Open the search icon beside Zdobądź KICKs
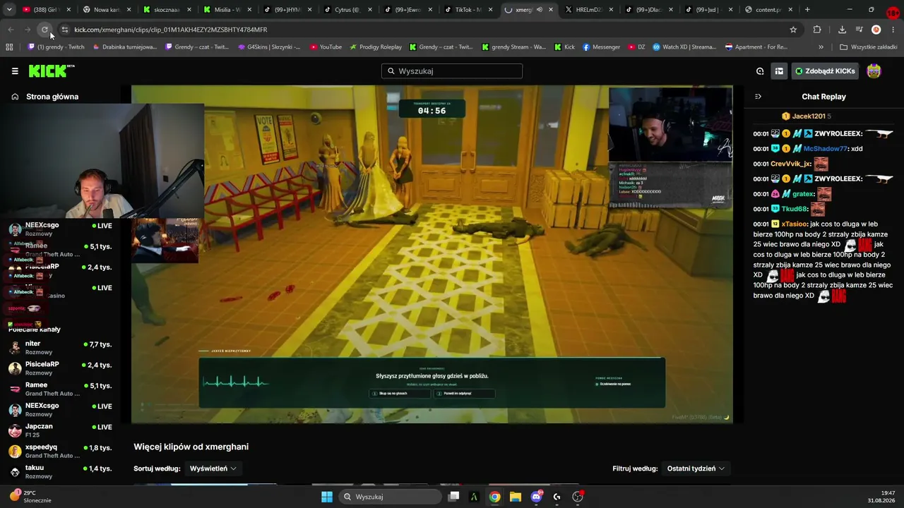This screenshot has width=904, height=508. (760, 71)
